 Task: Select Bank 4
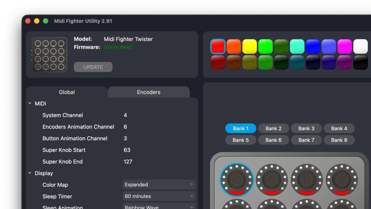(339, 128)
